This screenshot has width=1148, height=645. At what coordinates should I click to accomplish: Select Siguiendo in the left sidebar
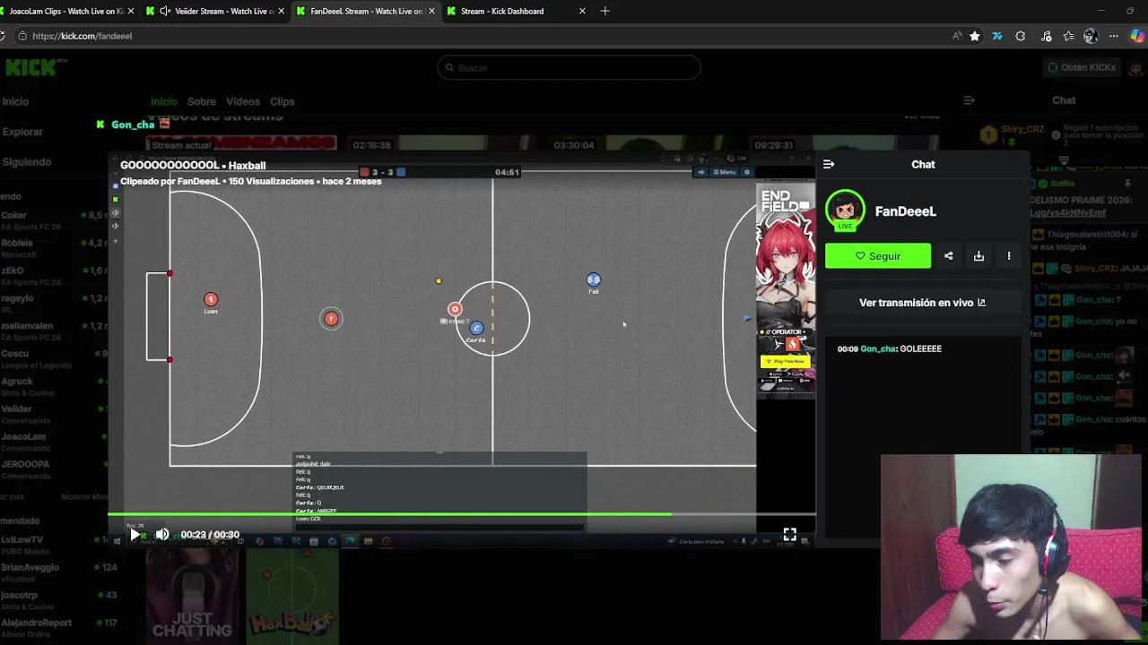(26, 162)
